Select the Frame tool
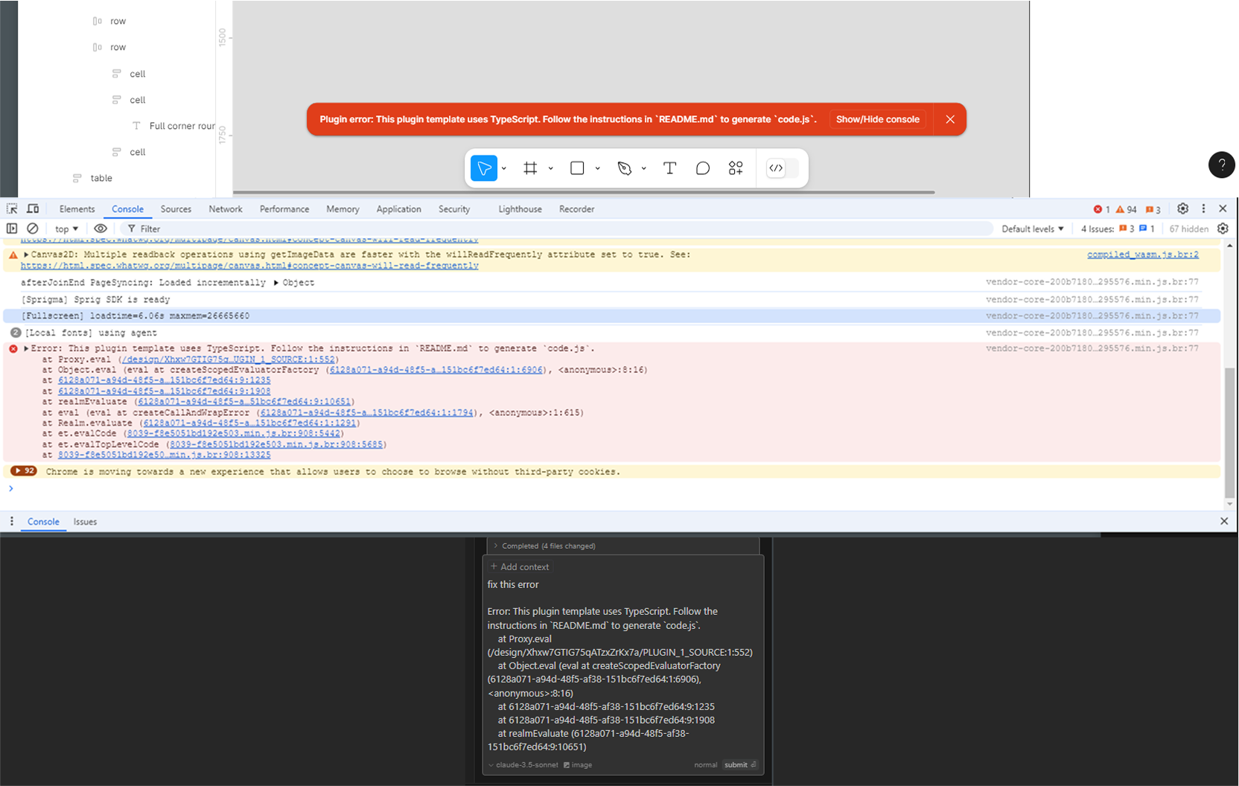This screenshot has height=786, width=1239. point(529,168)
